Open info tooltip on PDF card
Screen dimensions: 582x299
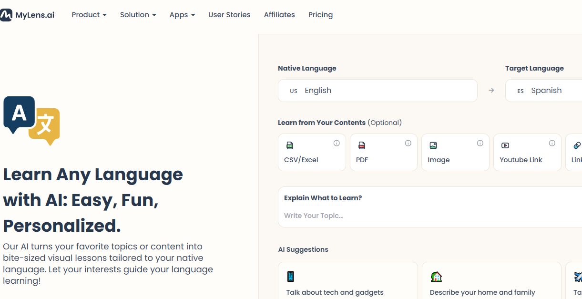(408, 143)
